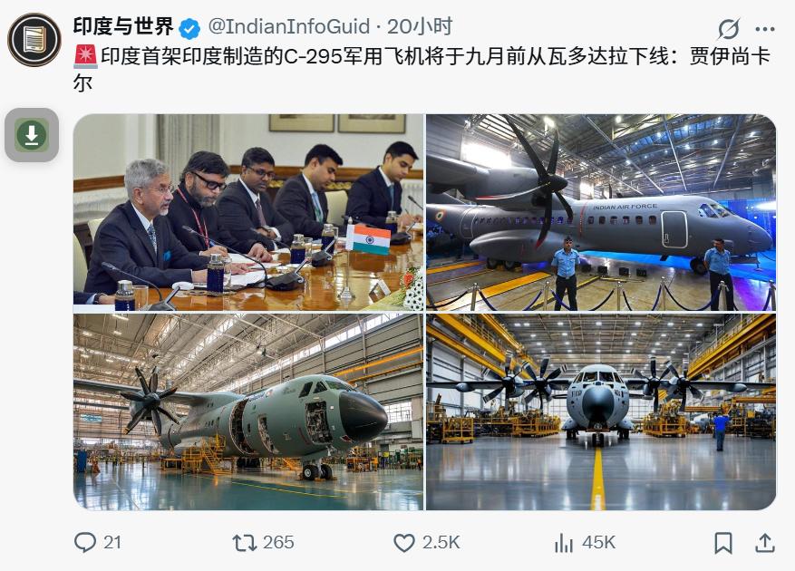This screenshot has width=795, height=571.
Task: Open the 印度与世界 account name
Action: 123,26
